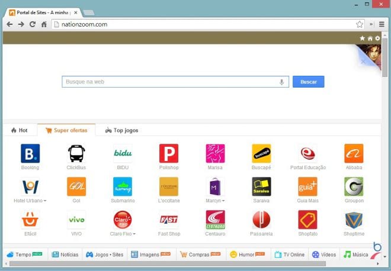Open the Humor category
This screenshot has height=271, width=391.
248,254
